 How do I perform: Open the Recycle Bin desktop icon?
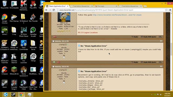coord(5,5)
